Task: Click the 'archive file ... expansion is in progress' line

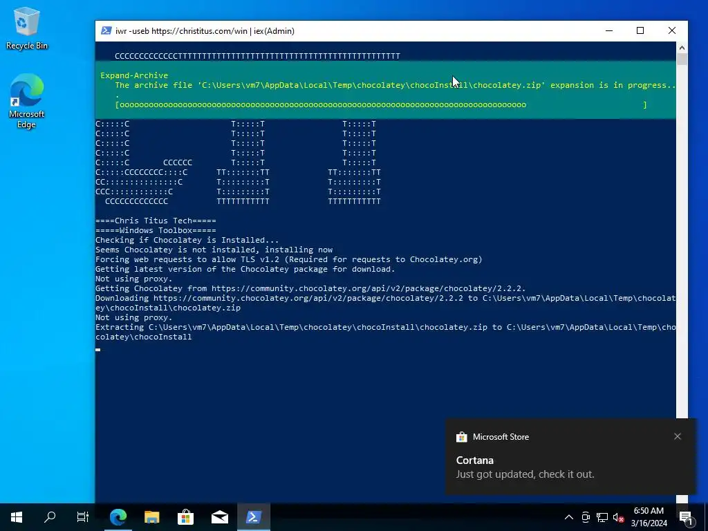Action: pos(395,85)
